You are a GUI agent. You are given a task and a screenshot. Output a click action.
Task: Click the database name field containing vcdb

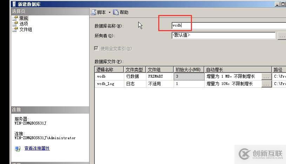(229, 26)
